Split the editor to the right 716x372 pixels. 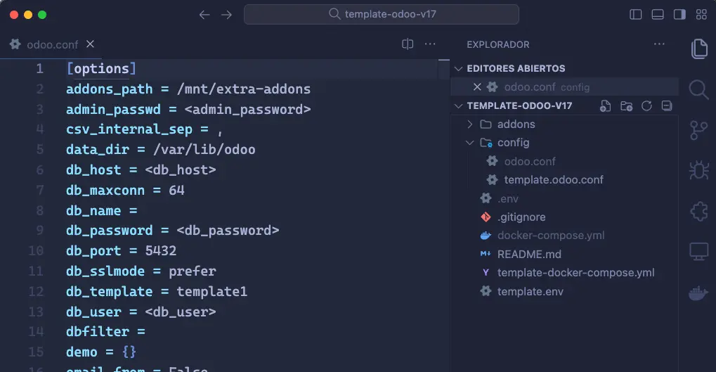[408, 44]
